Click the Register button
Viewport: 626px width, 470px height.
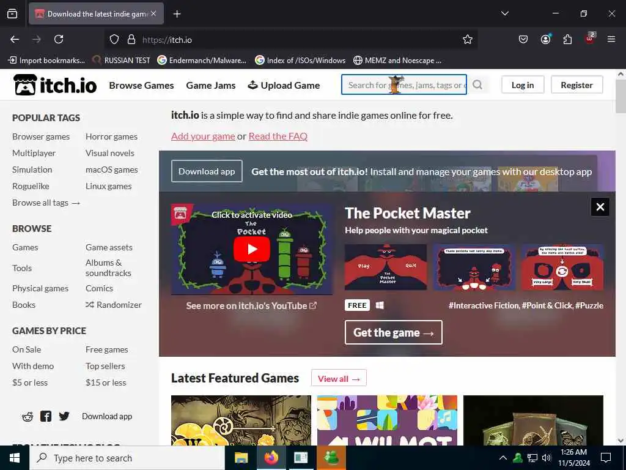click(576, 84)
